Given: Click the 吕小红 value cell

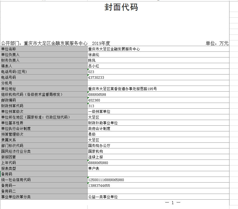Looking at the screenshot, I should (x=158, y=66).
